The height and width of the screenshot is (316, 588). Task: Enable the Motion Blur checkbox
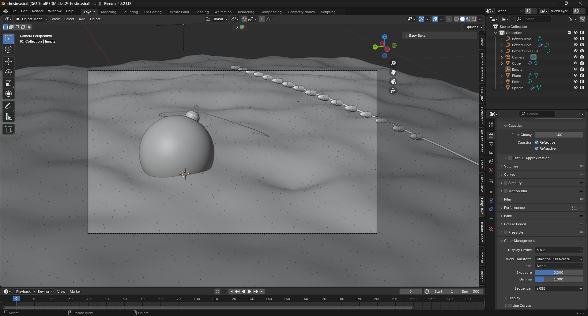(x=506, y=191)
